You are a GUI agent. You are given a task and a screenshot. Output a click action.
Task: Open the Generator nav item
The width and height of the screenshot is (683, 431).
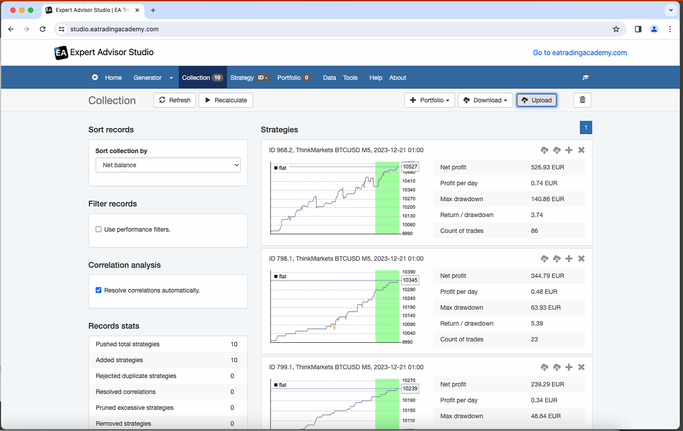(x=148, y=78)
